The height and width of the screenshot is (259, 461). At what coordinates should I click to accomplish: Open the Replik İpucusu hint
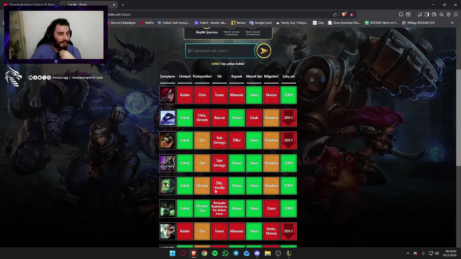pos(207,32)
